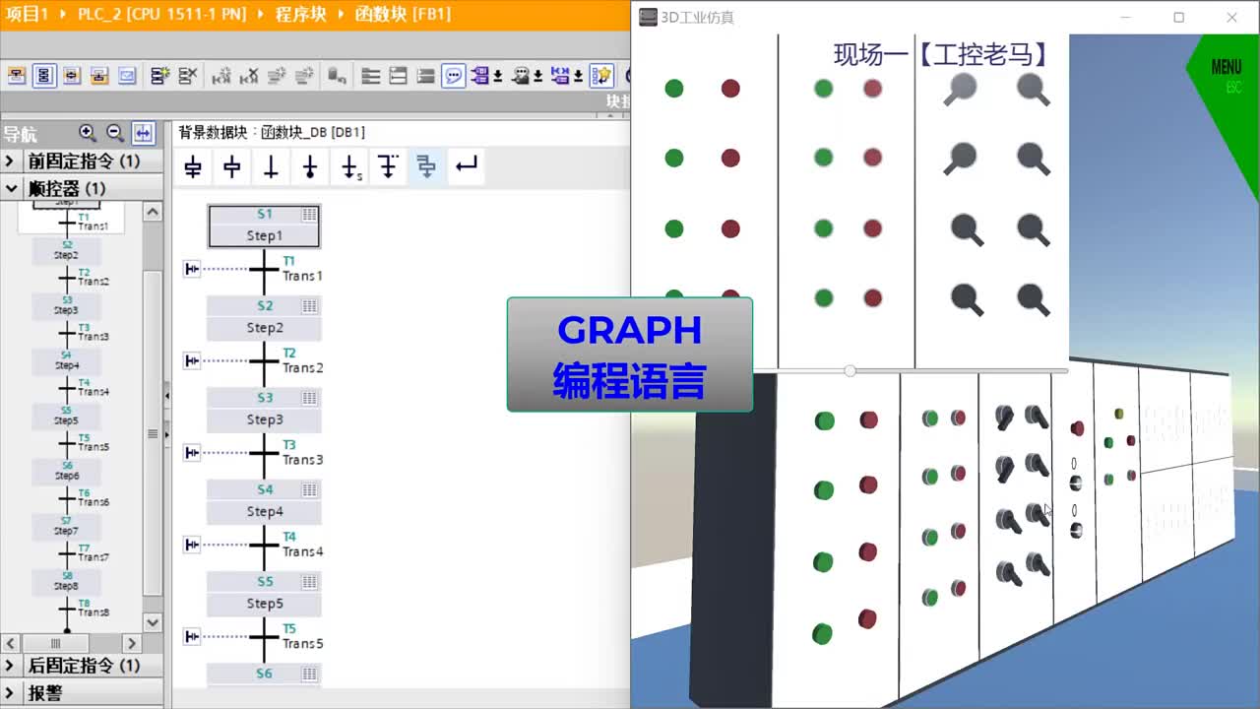Select 程序块 in the breadcrumb path
1260x709 pixels.
point(300,15)
